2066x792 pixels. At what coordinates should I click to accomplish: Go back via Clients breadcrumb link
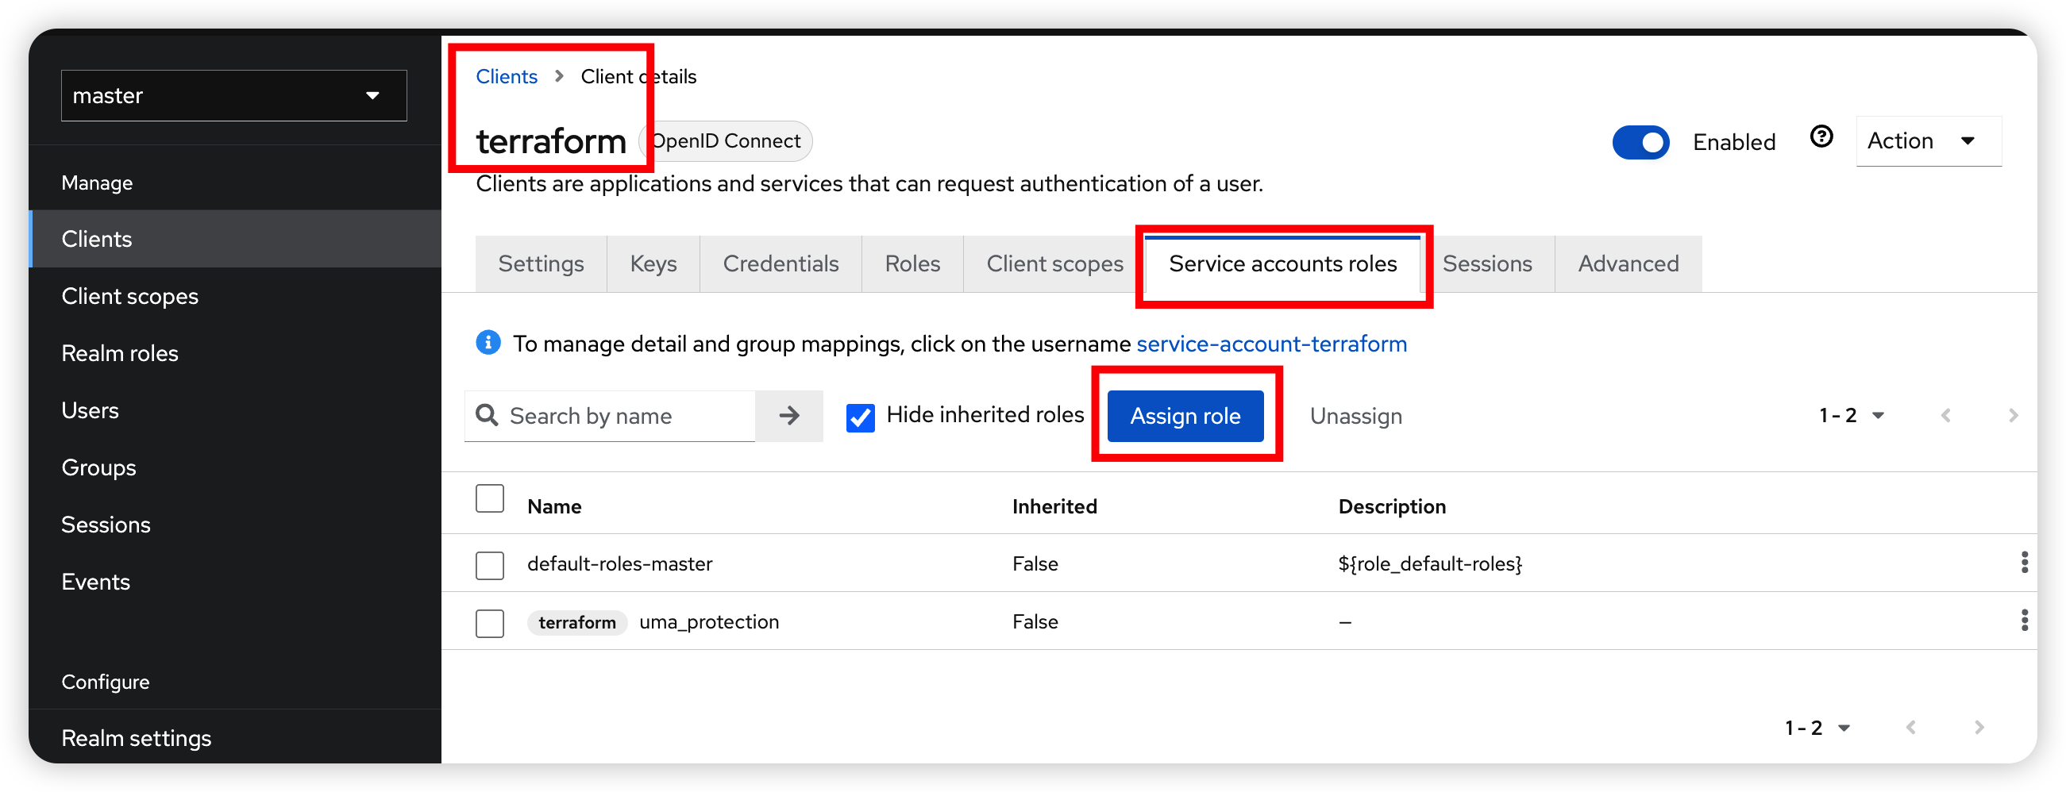click(x=506, y=76)
